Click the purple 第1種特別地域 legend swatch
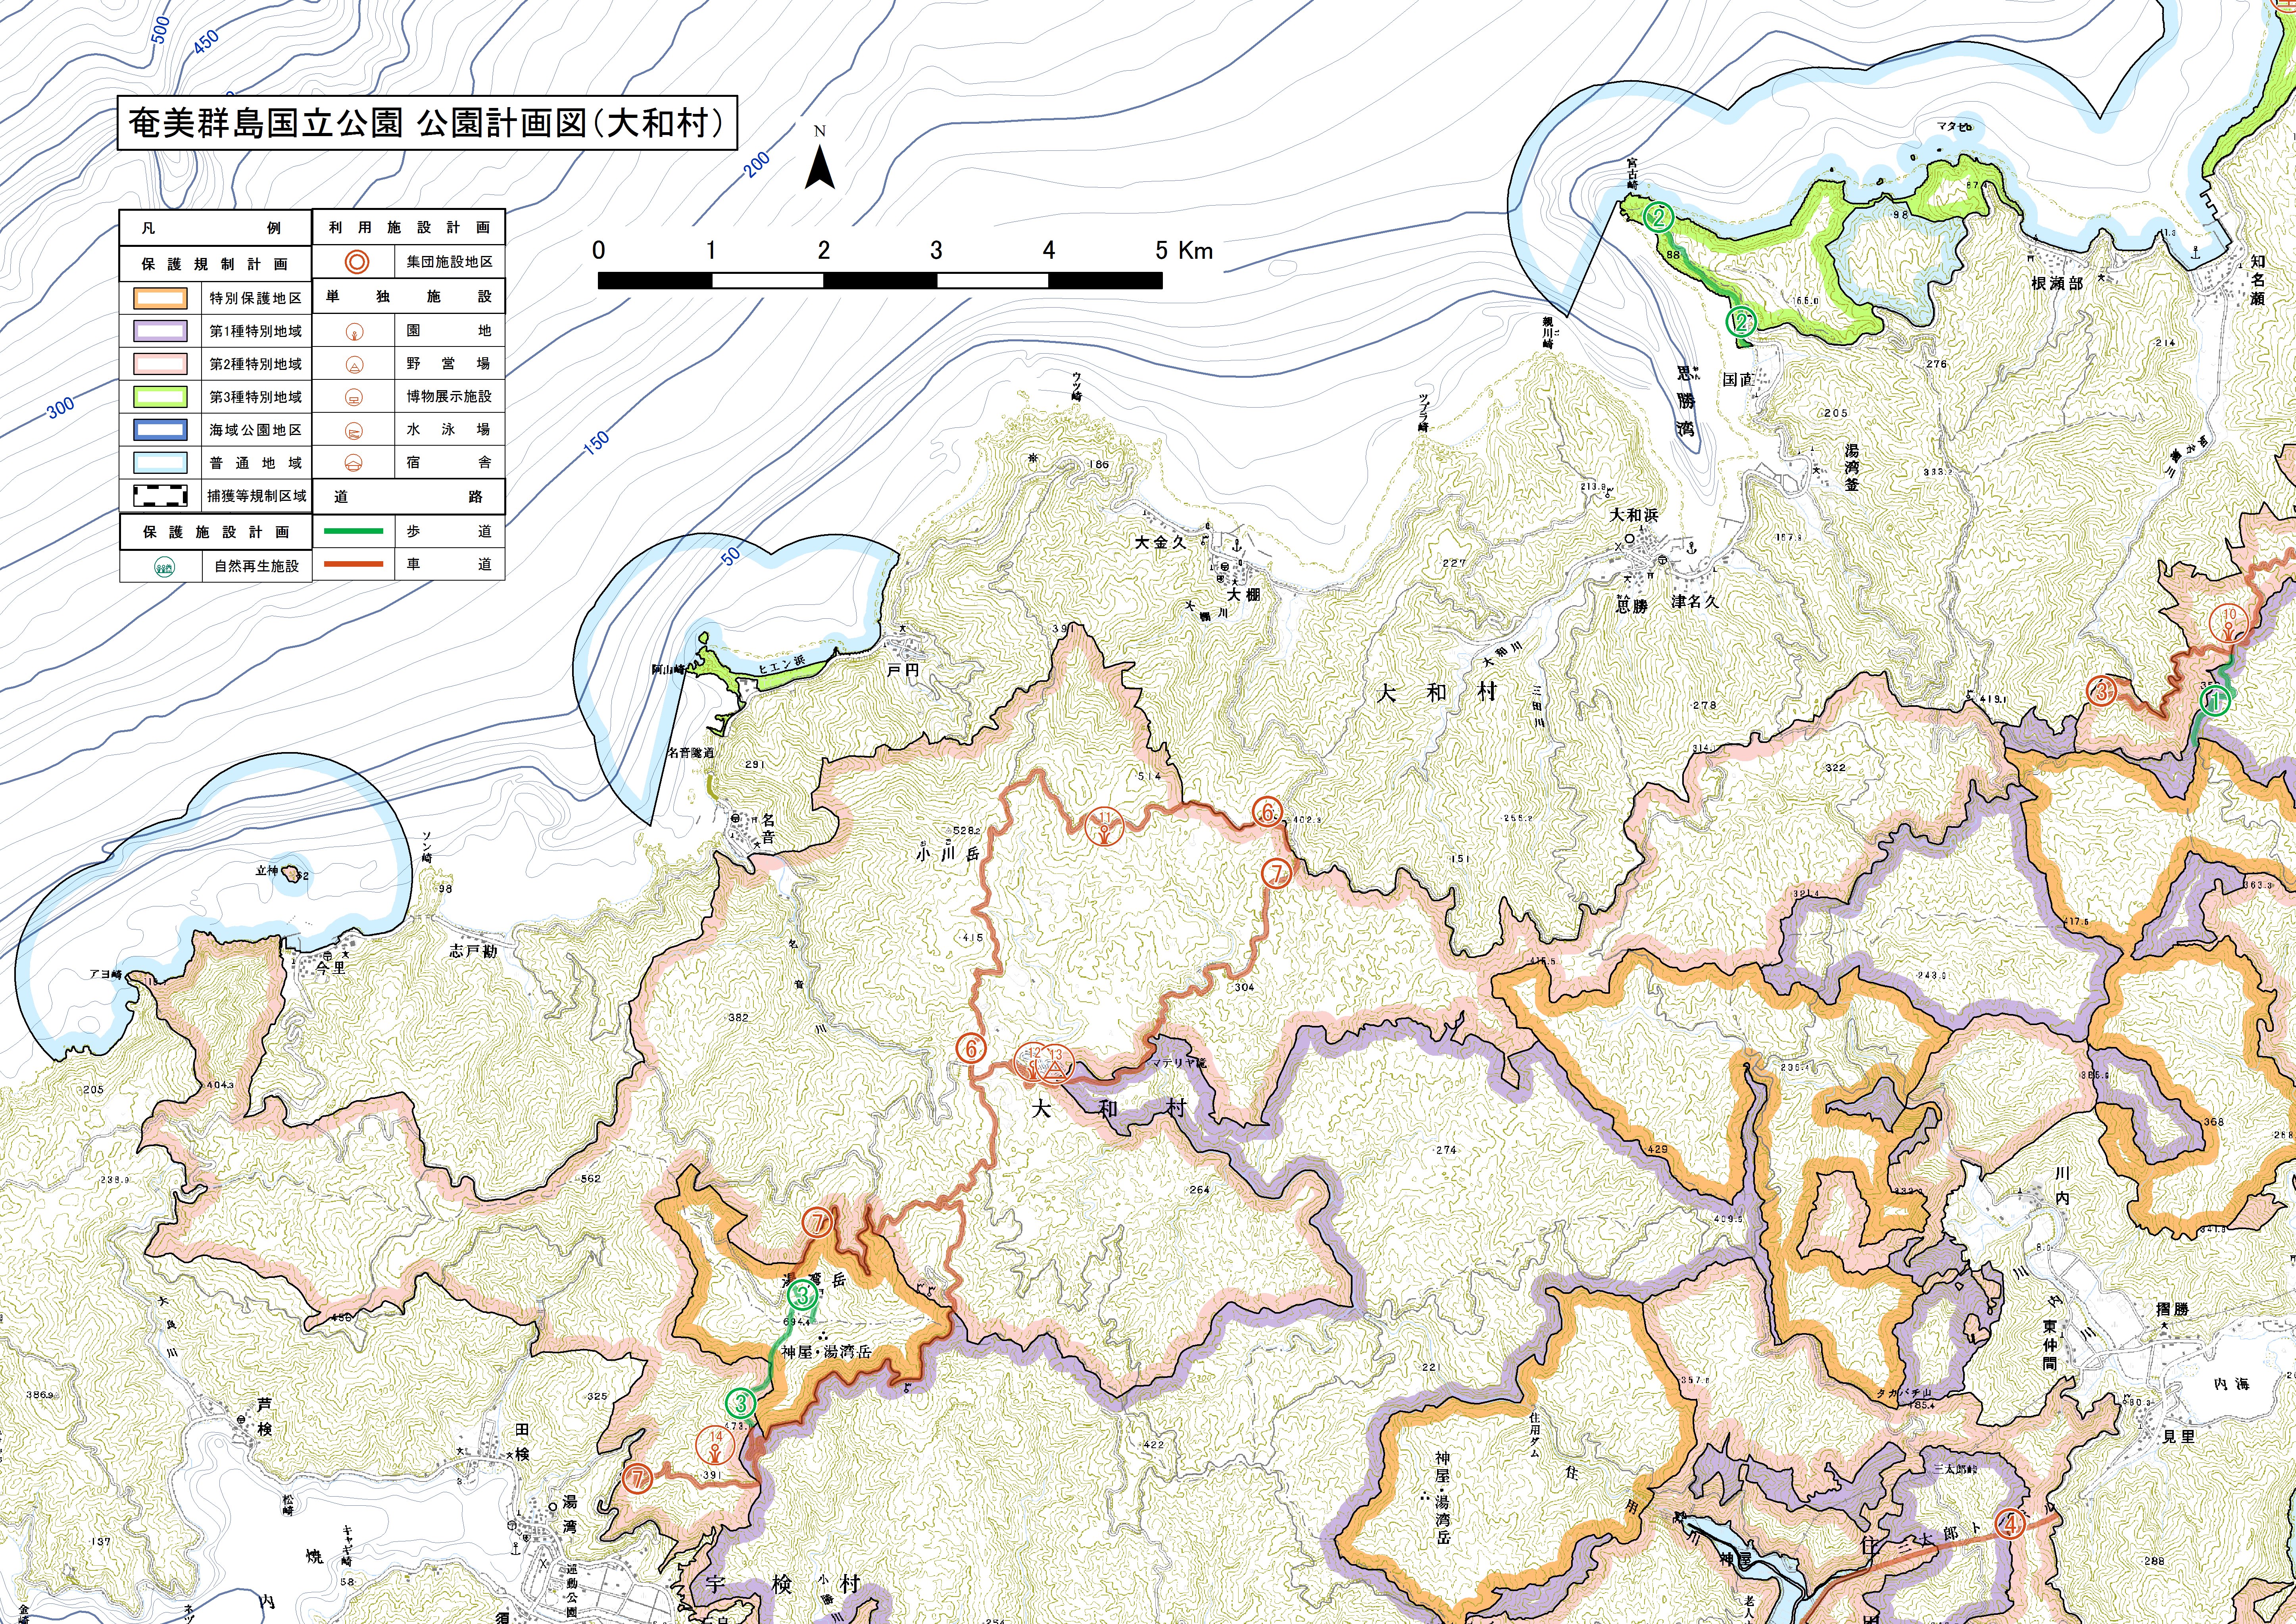The image size is (2296, 1624). [x=159, y=331]
